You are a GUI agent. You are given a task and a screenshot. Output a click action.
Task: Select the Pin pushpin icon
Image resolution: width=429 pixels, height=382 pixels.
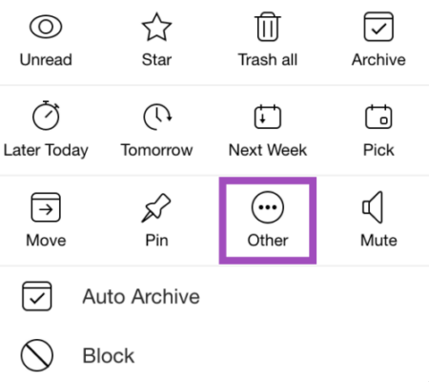[x=156, y=207]
